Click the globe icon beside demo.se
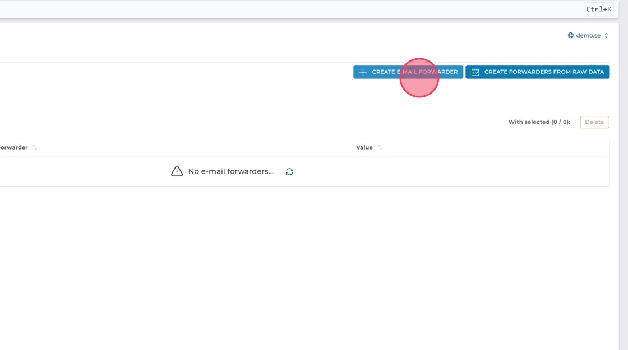The height and width of the screenshot is (350, 628). click(571, 35)
